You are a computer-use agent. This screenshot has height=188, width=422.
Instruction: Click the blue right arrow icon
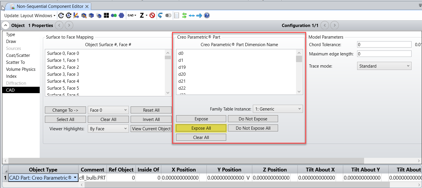[199, 16]
